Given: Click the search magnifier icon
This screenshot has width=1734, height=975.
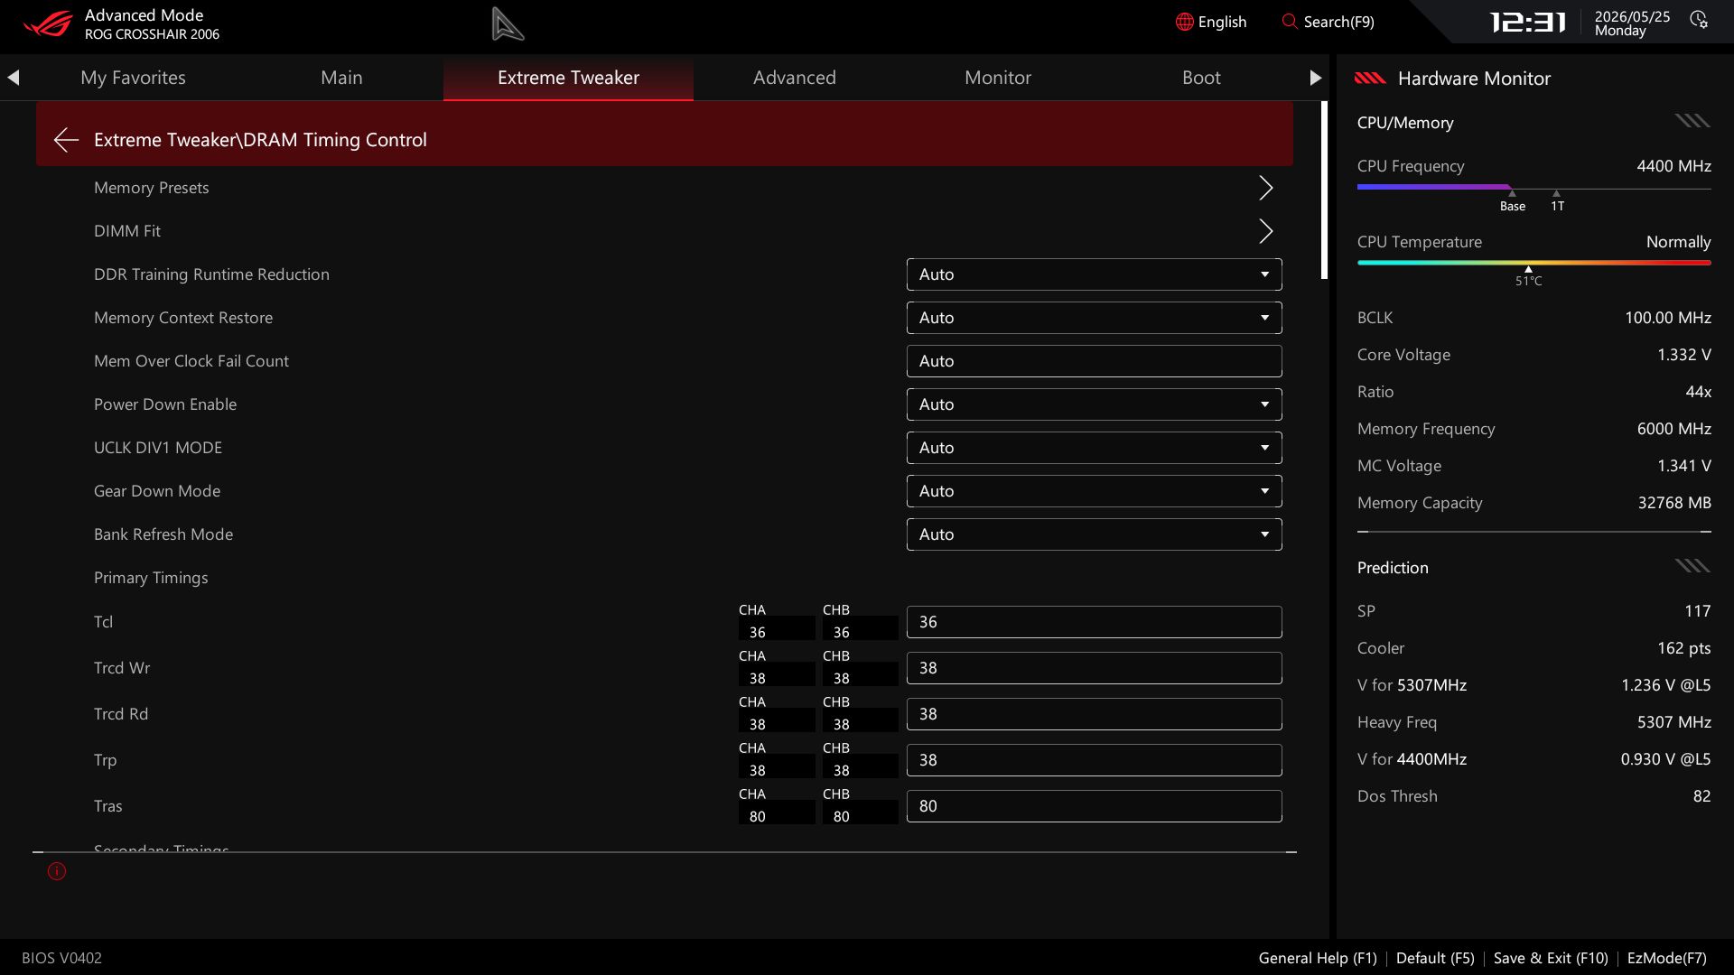Looking at the screenshot, I should point(1289,21).
